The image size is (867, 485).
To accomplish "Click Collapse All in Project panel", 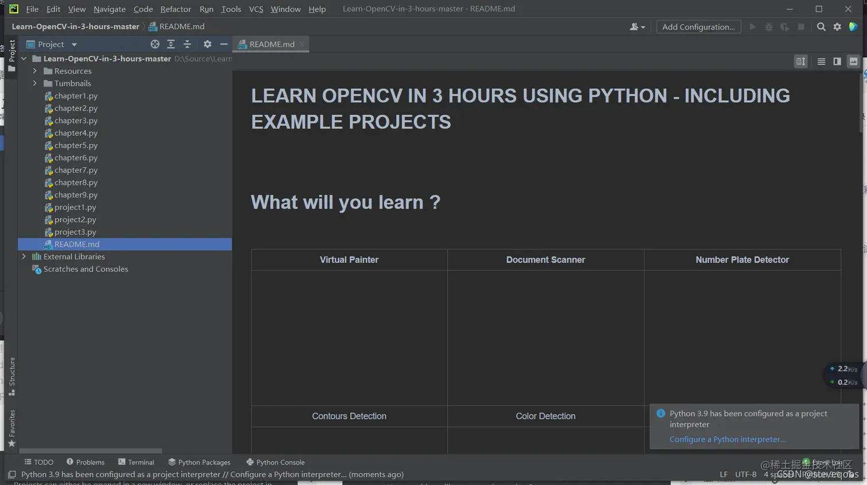I will coord(187,44).
